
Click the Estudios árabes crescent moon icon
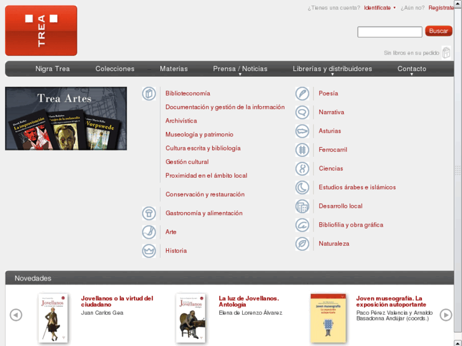pos(302,187)
